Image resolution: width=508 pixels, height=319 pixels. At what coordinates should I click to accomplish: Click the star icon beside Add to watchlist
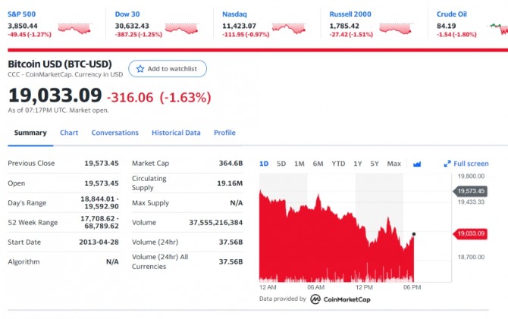pyautogui.click(x=140, y=69)
